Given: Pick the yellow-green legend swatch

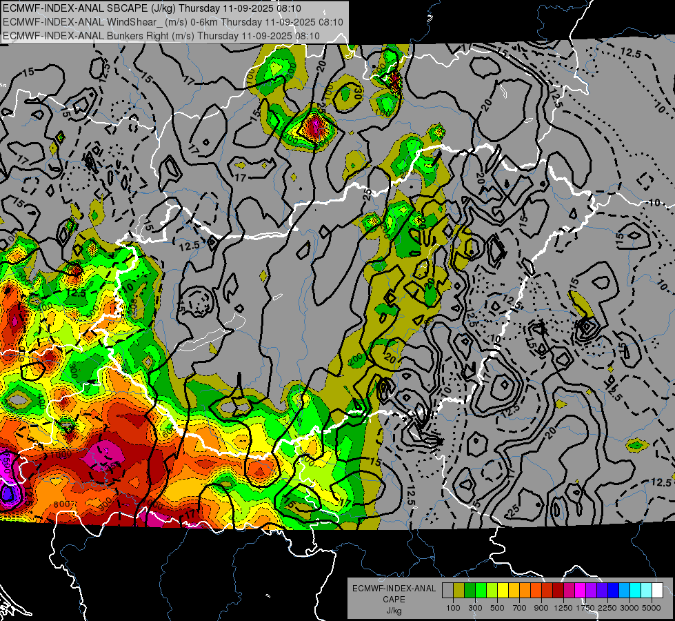Looking at the screenshot, I should (492, 590).
